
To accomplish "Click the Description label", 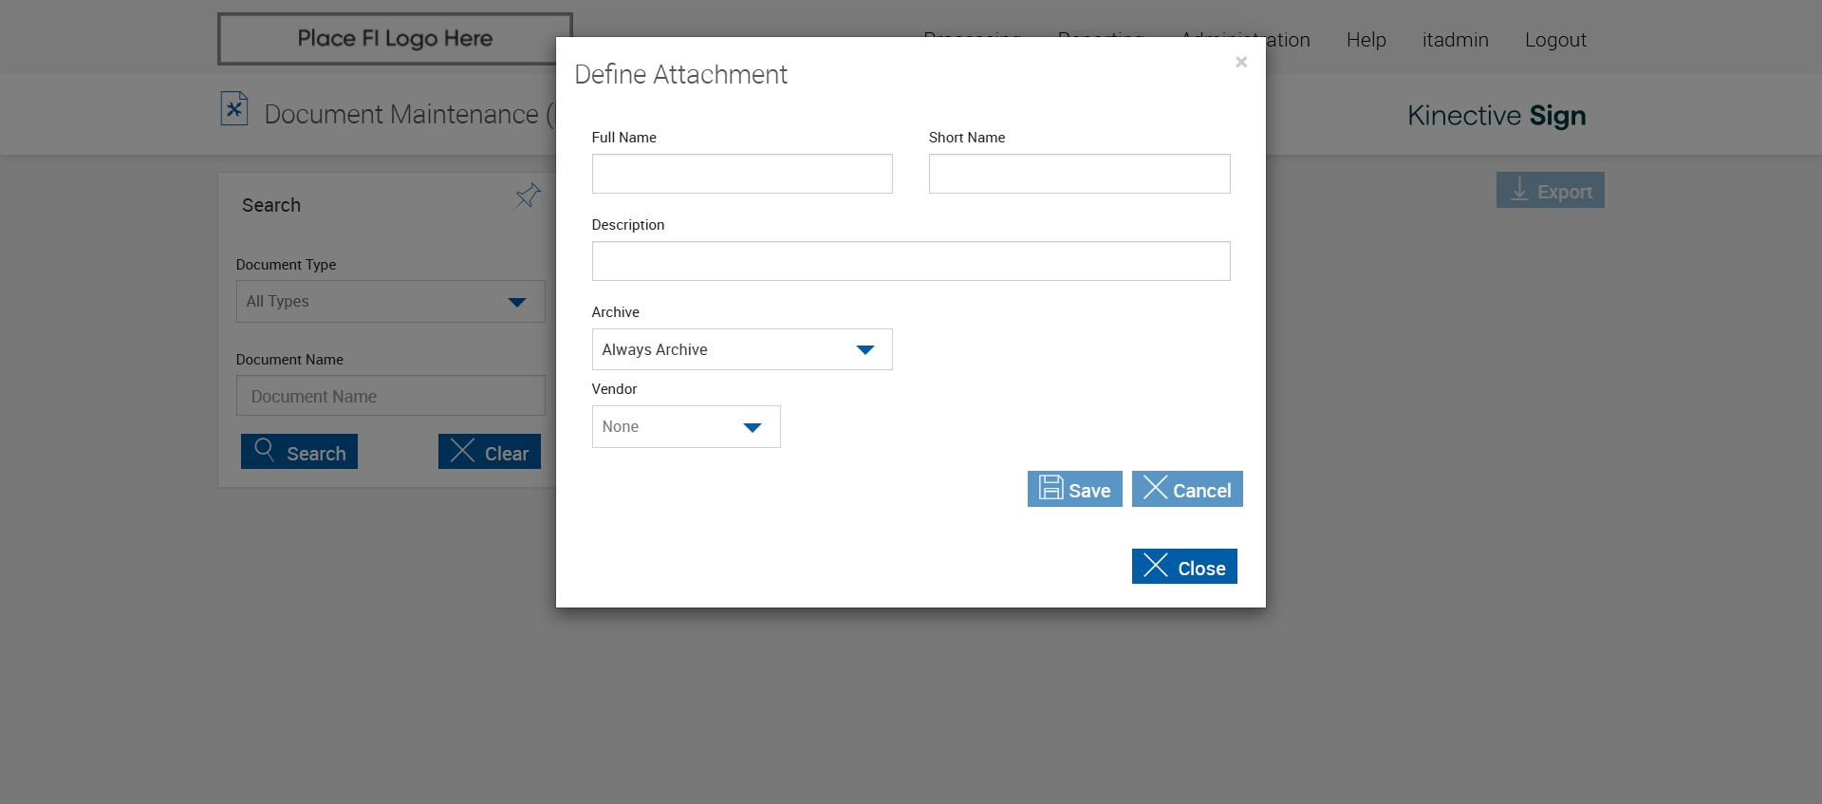I will (627, 225).
